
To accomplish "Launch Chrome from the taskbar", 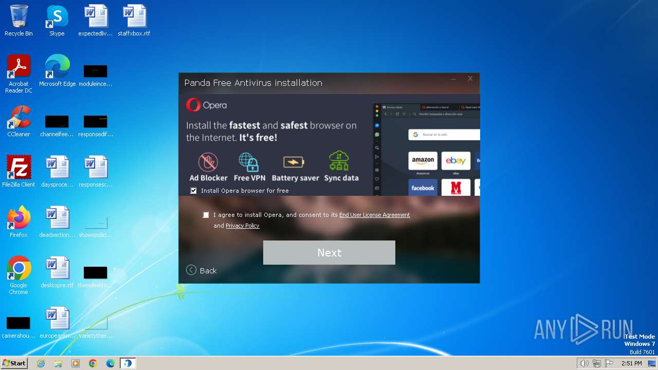I will pos(93,363).
